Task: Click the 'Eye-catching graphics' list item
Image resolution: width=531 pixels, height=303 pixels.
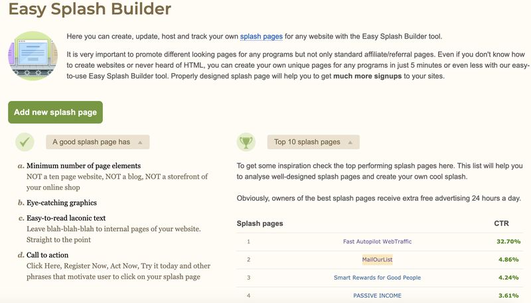Action: tap(62, 203)
